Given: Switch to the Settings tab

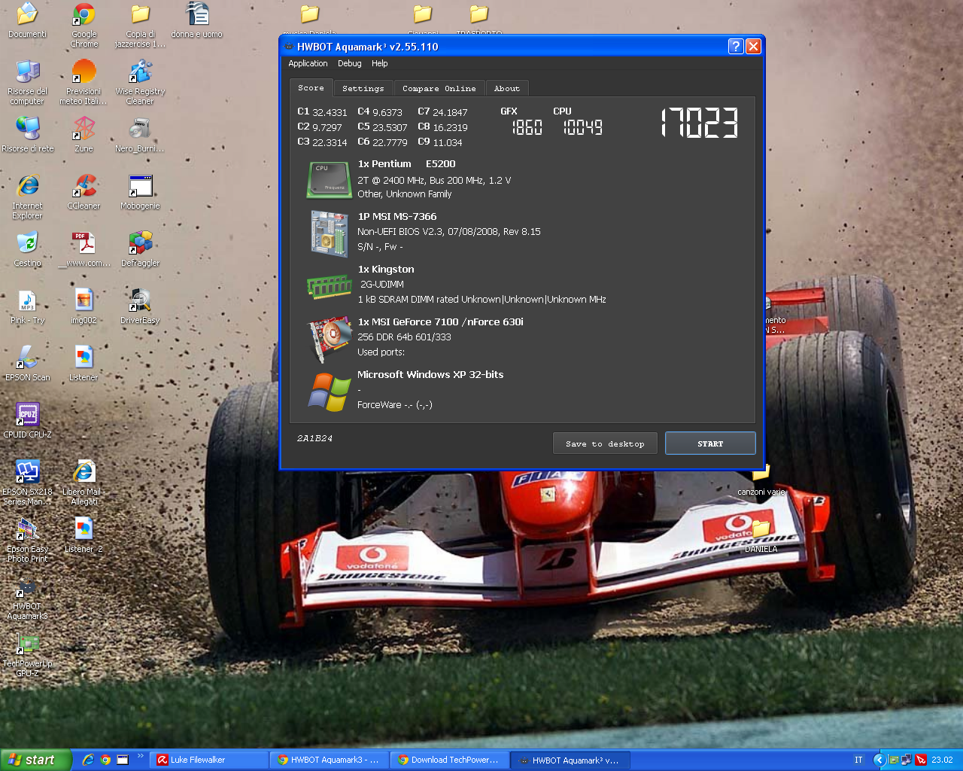Looking at the screenshot, I should coord(363,89).
